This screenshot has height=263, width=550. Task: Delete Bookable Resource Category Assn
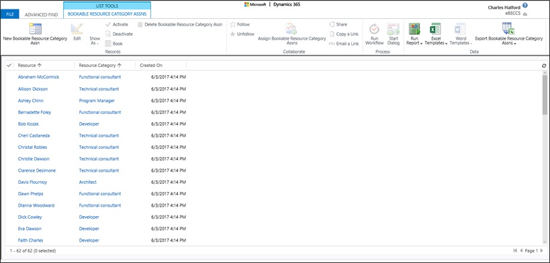(180, 25)
